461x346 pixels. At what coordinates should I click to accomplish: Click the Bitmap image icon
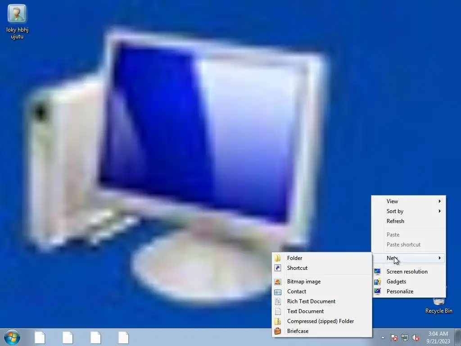[x=278, y=282]
